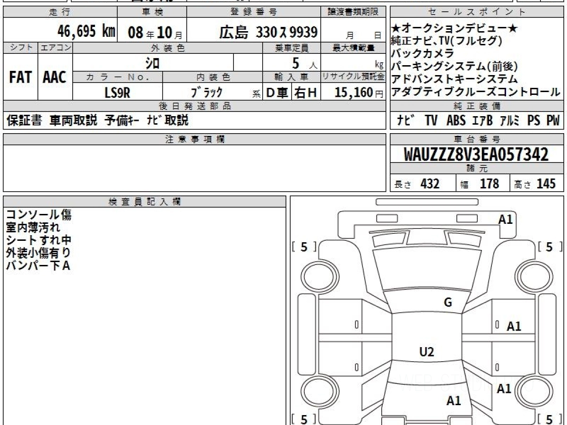The height and width of the screenshot is (425, 567).
Task: Select the アダプティブクルーズコントロール line
Action: pyautogui.click(x=476, y=92)
